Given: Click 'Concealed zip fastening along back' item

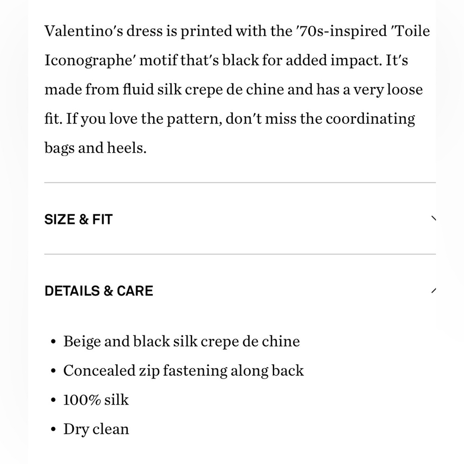Looking at the screenshot, I should click(183, 370).
